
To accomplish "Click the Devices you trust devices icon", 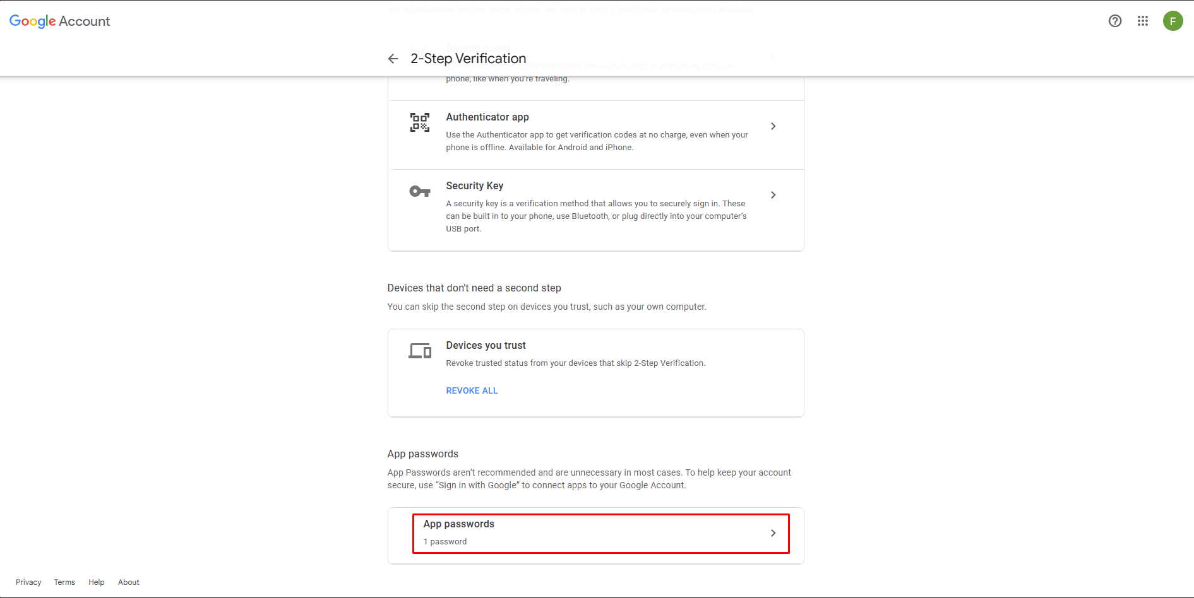I will point(420,351).
